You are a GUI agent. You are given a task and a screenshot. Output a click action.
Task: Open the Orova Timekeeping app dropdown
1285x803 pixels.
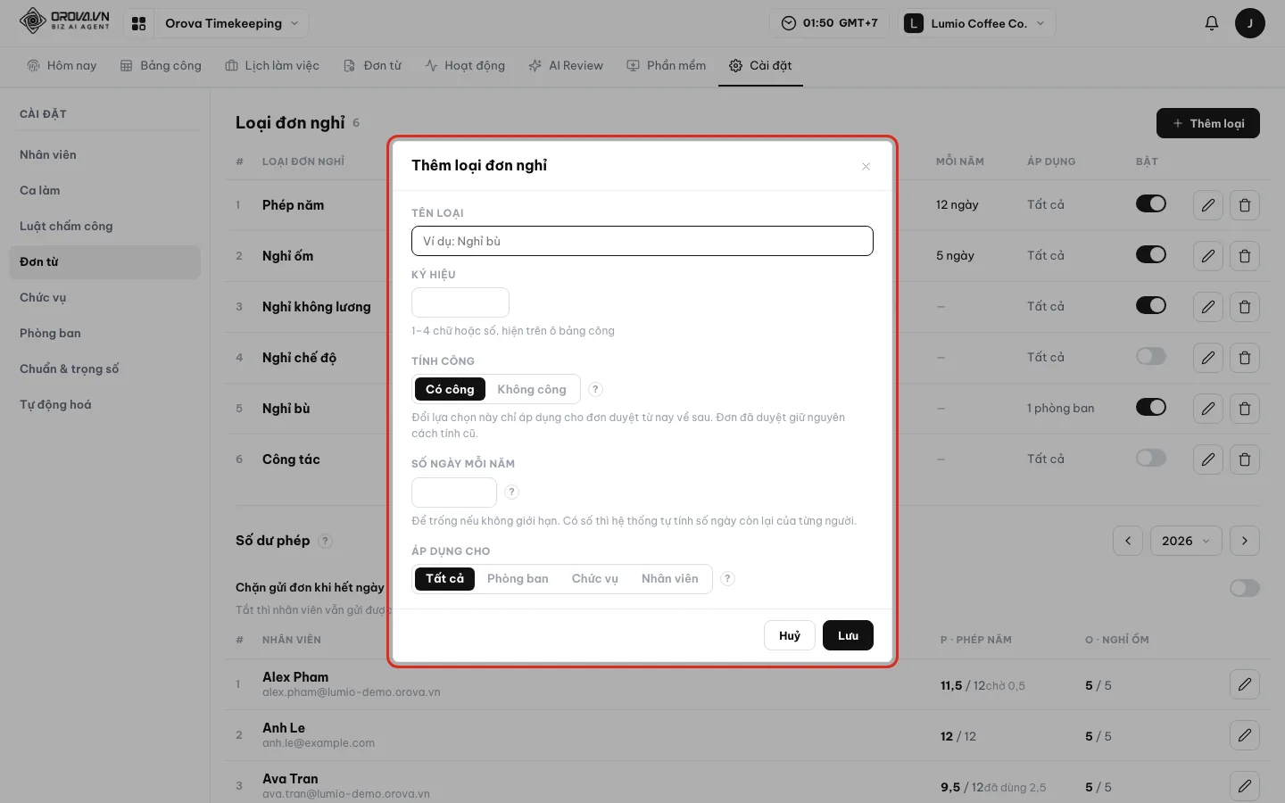click(x=231, y=23)
